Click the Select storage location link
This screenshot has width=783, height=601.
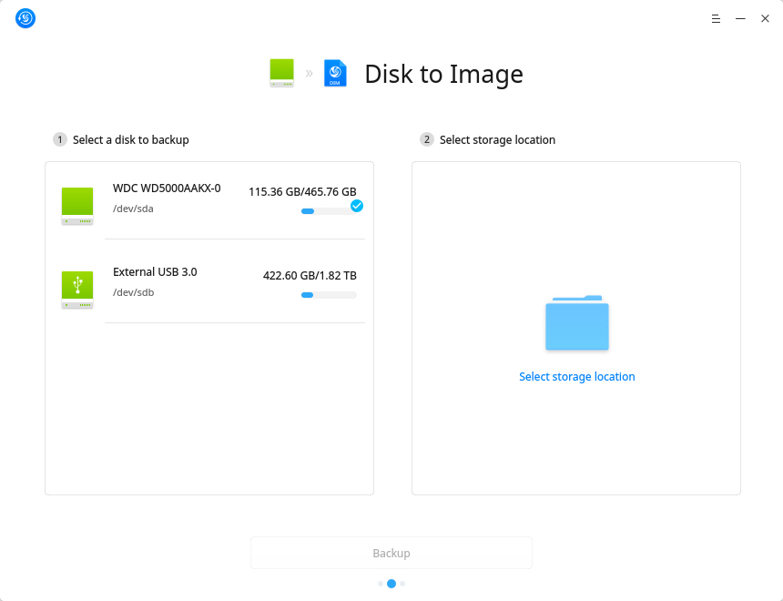pyautogui.click(x=576, y=376)
